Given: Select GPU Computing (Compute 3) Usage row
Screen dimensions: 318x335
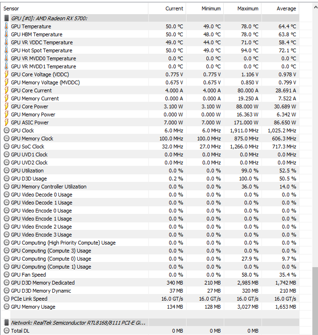Looking at the screenshot, I should tap(150, 251).
